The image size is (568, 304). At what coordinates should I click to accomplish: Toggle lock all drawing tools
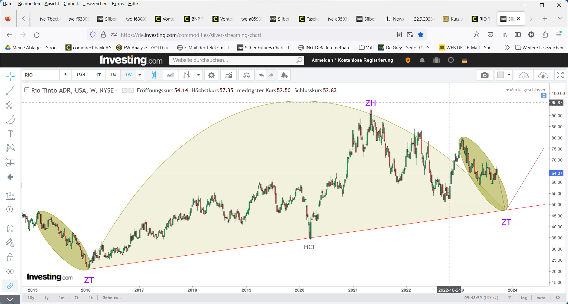click(10, 257)
